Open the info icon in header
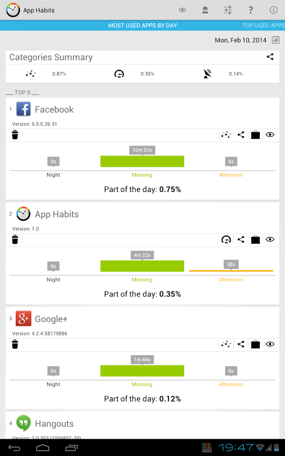Image resolution: width=285 pixels, height=456 pixels. (273, 10)
